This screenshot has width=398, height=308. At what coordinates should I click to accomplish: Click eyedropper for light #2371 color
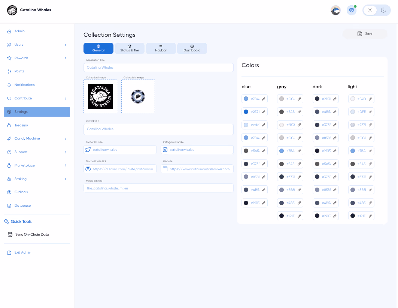370,125
